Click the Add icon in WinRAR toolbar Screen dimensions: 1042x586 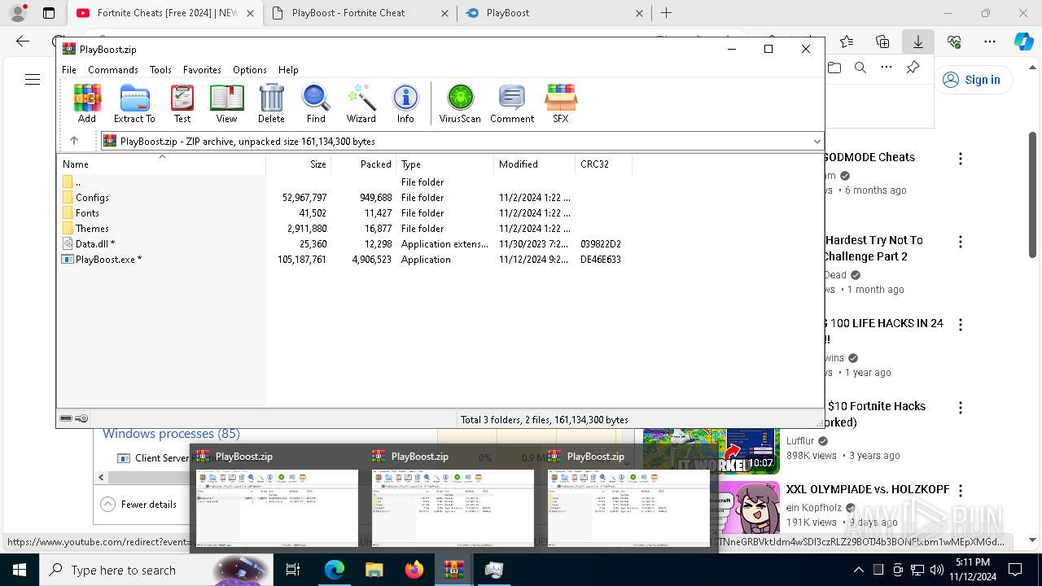(87, 103)
